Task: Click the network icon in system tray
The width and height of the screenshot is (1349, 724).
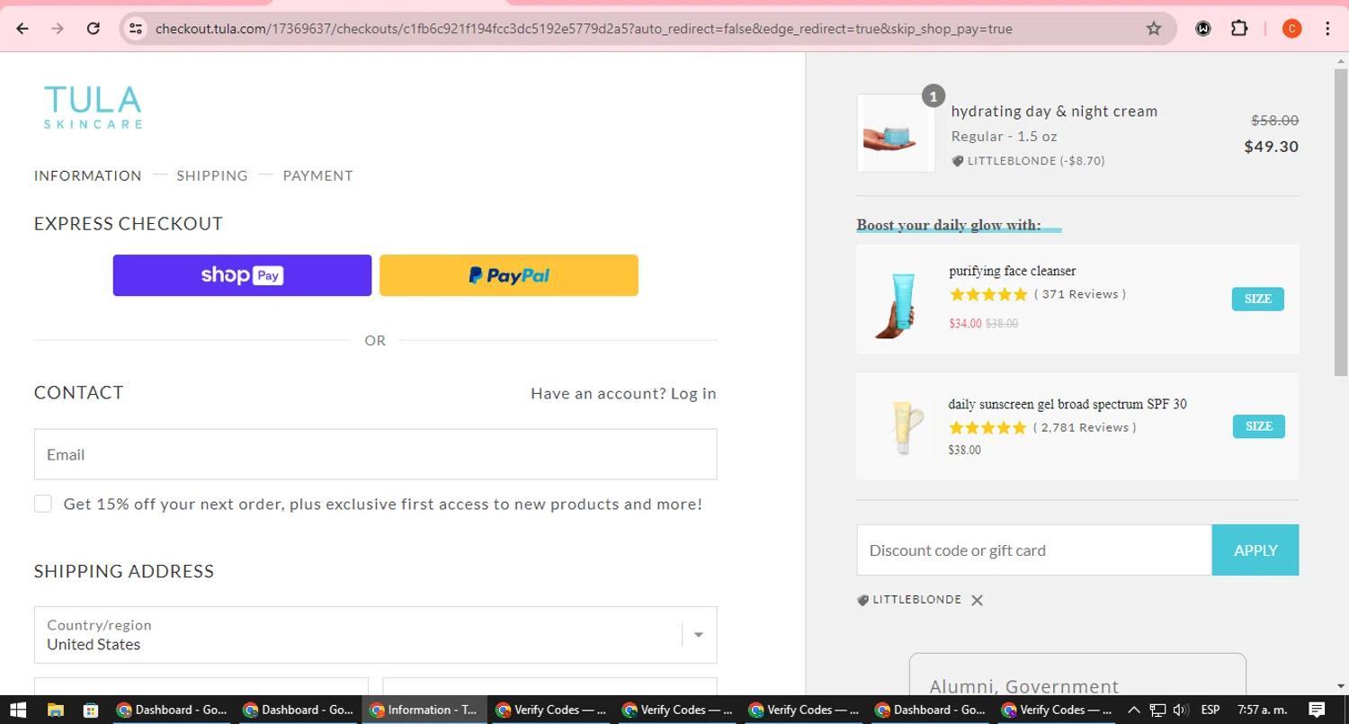Action: 1157,710
